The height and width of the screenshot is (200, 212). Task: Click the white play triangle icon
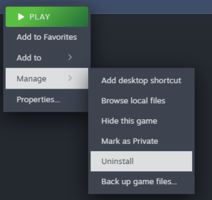[x=22, y=17]
